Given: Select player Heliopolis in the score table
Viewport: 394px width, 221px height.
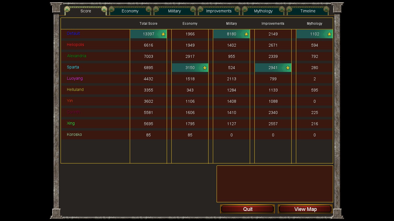Looking at the screenshot, I should point(76,45).
